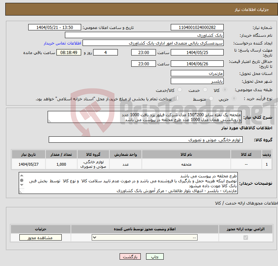Open the license status dropdown
Screen dimensions: 278x266
[145, 238]
